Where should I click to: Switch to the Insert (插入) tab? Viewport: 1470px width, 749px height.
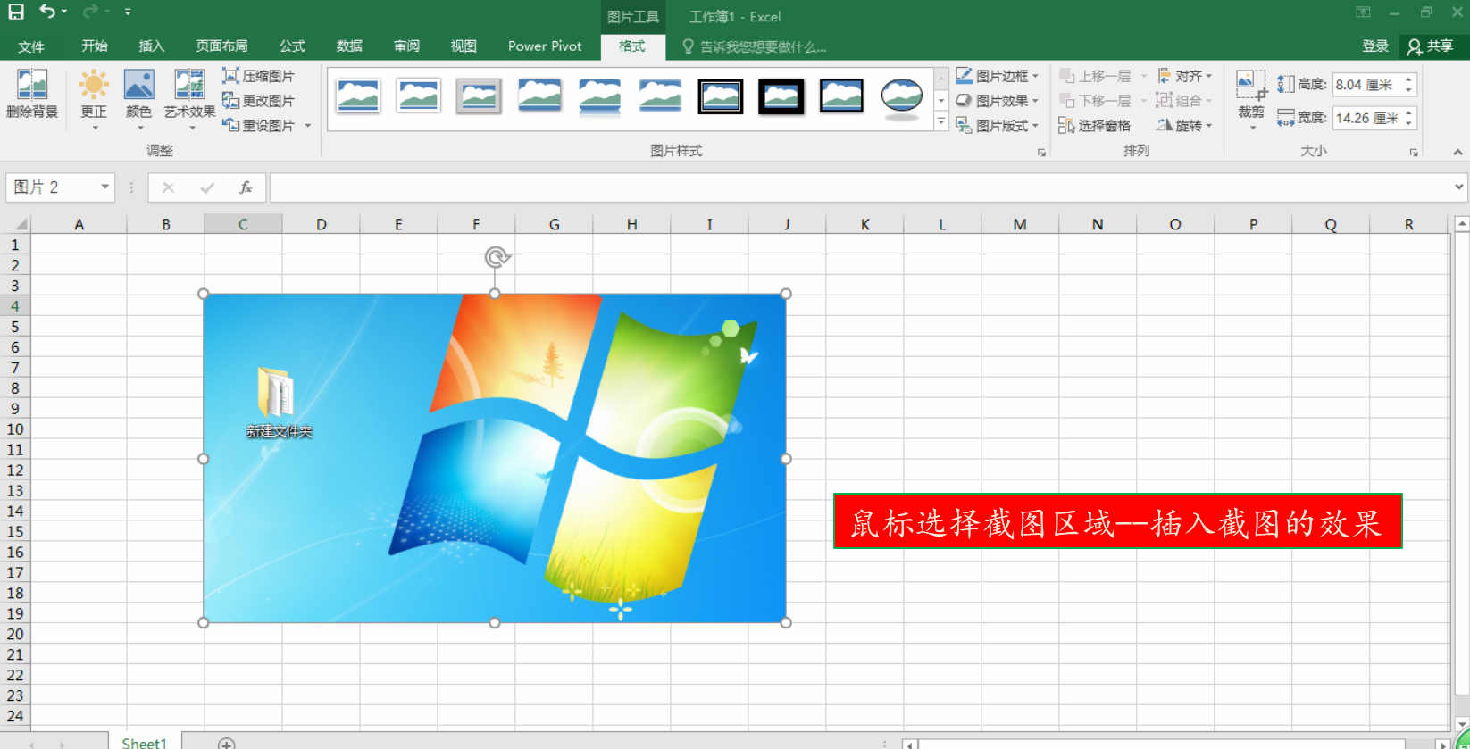pyautogui.click(x=152, y=46)
